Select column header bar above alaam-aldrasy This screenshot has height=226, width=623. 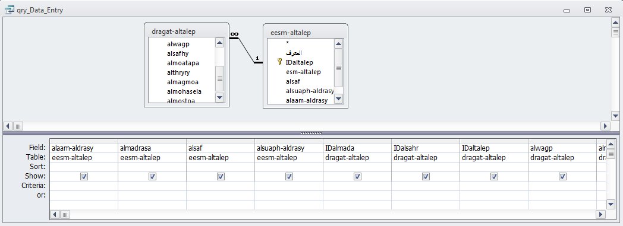coord(84,141)
